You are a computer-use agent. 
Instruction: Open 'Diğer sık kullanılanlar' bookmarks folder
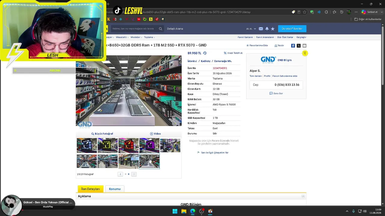[x=368, y=19]
